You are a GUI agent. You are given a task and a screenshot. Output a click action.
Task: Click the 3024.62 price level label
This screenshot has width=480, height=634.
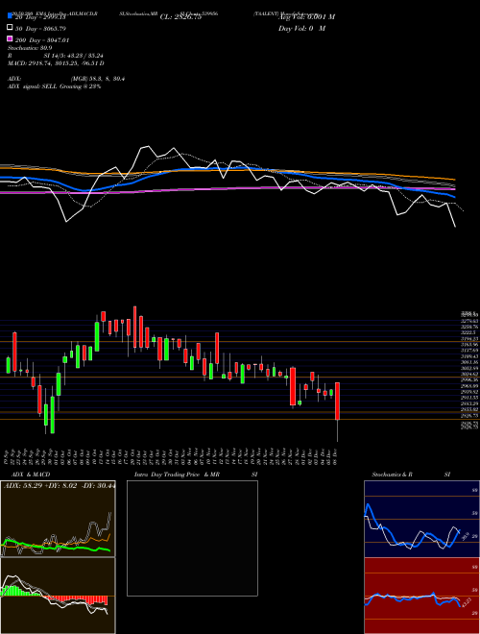tap(469, 375)
